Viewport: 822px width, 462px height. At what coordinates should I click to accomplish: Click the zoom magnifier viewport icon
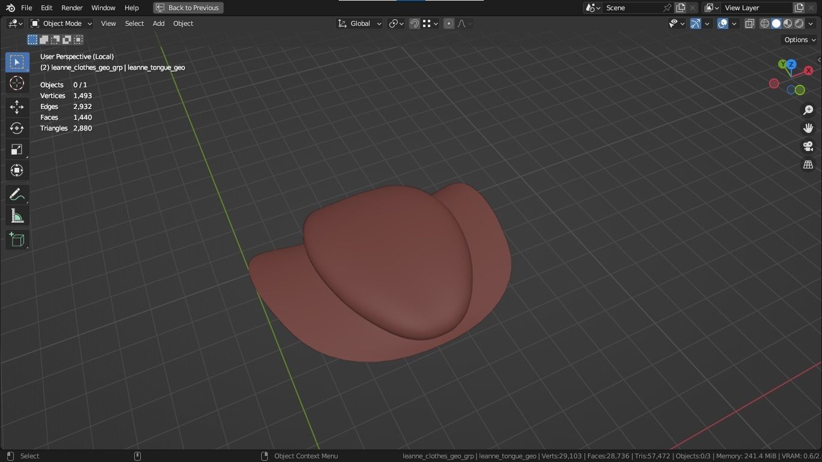click(808, 110)
